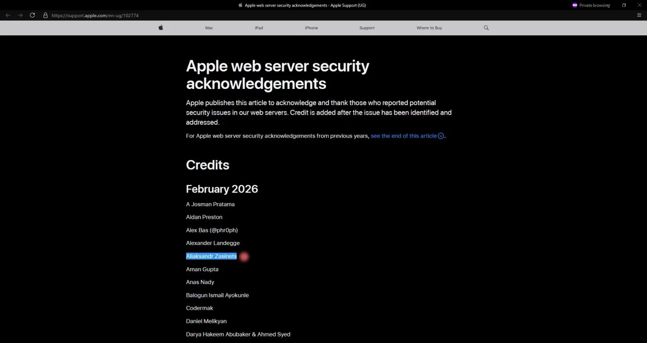Select 'Darya Hakeem Abubaker & Ahmed Syed'

(238, 334)
